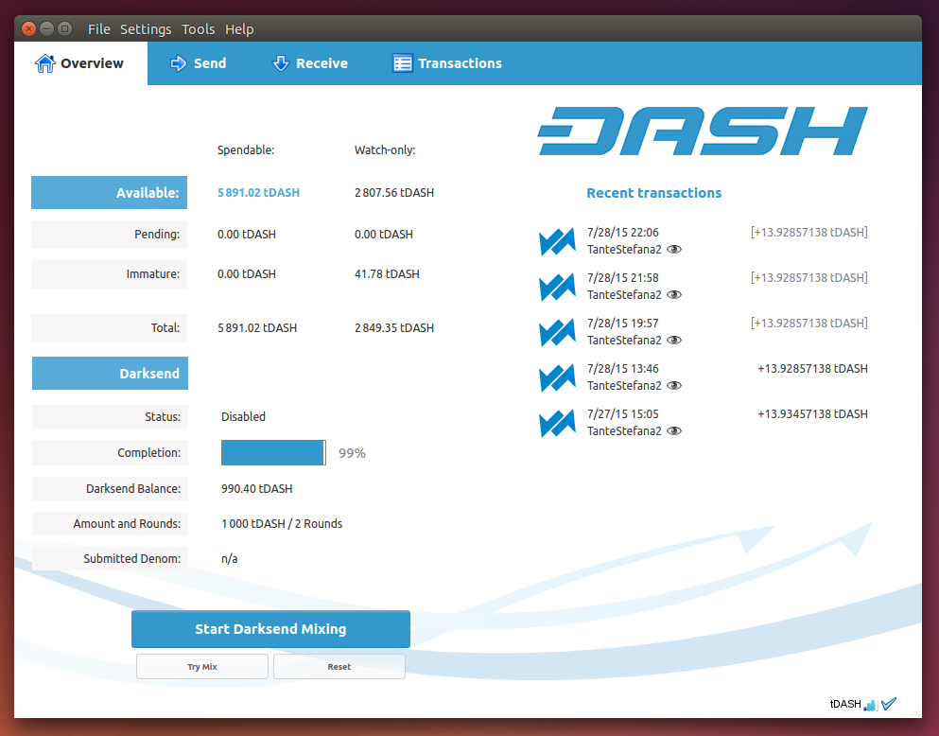This screenshot has height=736, width=939.
Task: Select the 7/28/15 19:57 transaction date
Action: click(623, 324)
